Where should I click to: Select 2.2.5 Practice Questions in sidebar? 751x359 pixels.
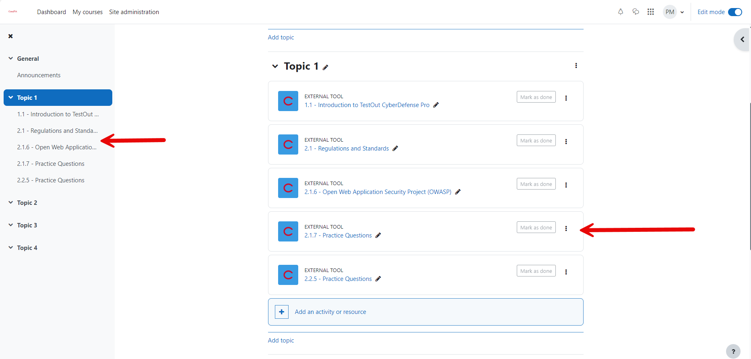(x=51, y=180)
